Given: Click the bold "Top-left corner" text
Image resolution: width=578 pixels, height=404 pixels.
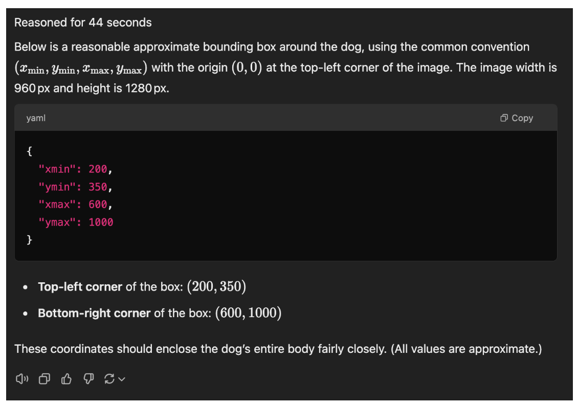Looking at the screenshot, I should pyautogui.click(x=80, y=286).
